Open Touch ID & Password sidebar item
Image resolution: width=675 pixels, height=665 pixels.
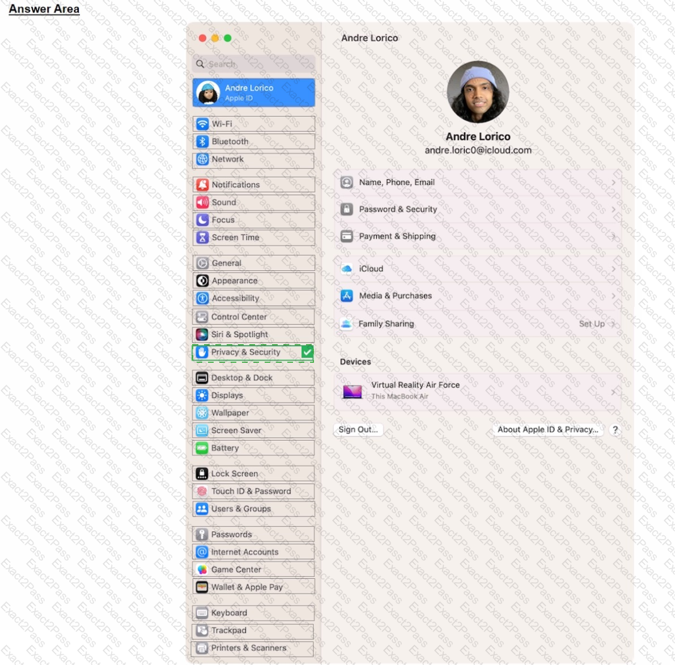[253, 492]
